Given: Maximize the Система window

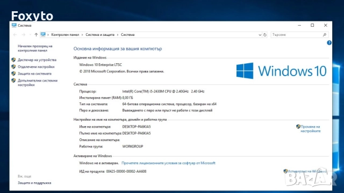Looking at the screenshot, I should (312, 25).
